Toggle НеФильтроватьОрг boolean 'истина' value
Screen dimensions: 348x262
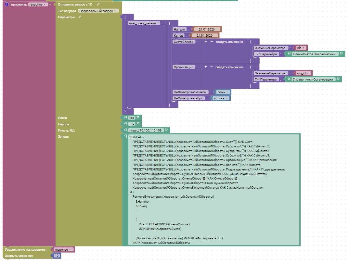pos(221,98)
